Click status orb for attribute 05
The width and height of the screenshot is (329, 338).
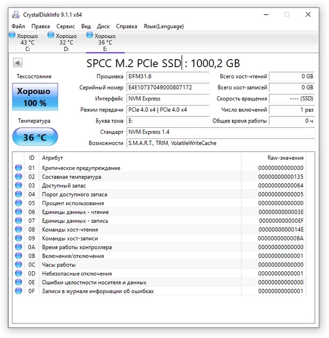point(18,203)
